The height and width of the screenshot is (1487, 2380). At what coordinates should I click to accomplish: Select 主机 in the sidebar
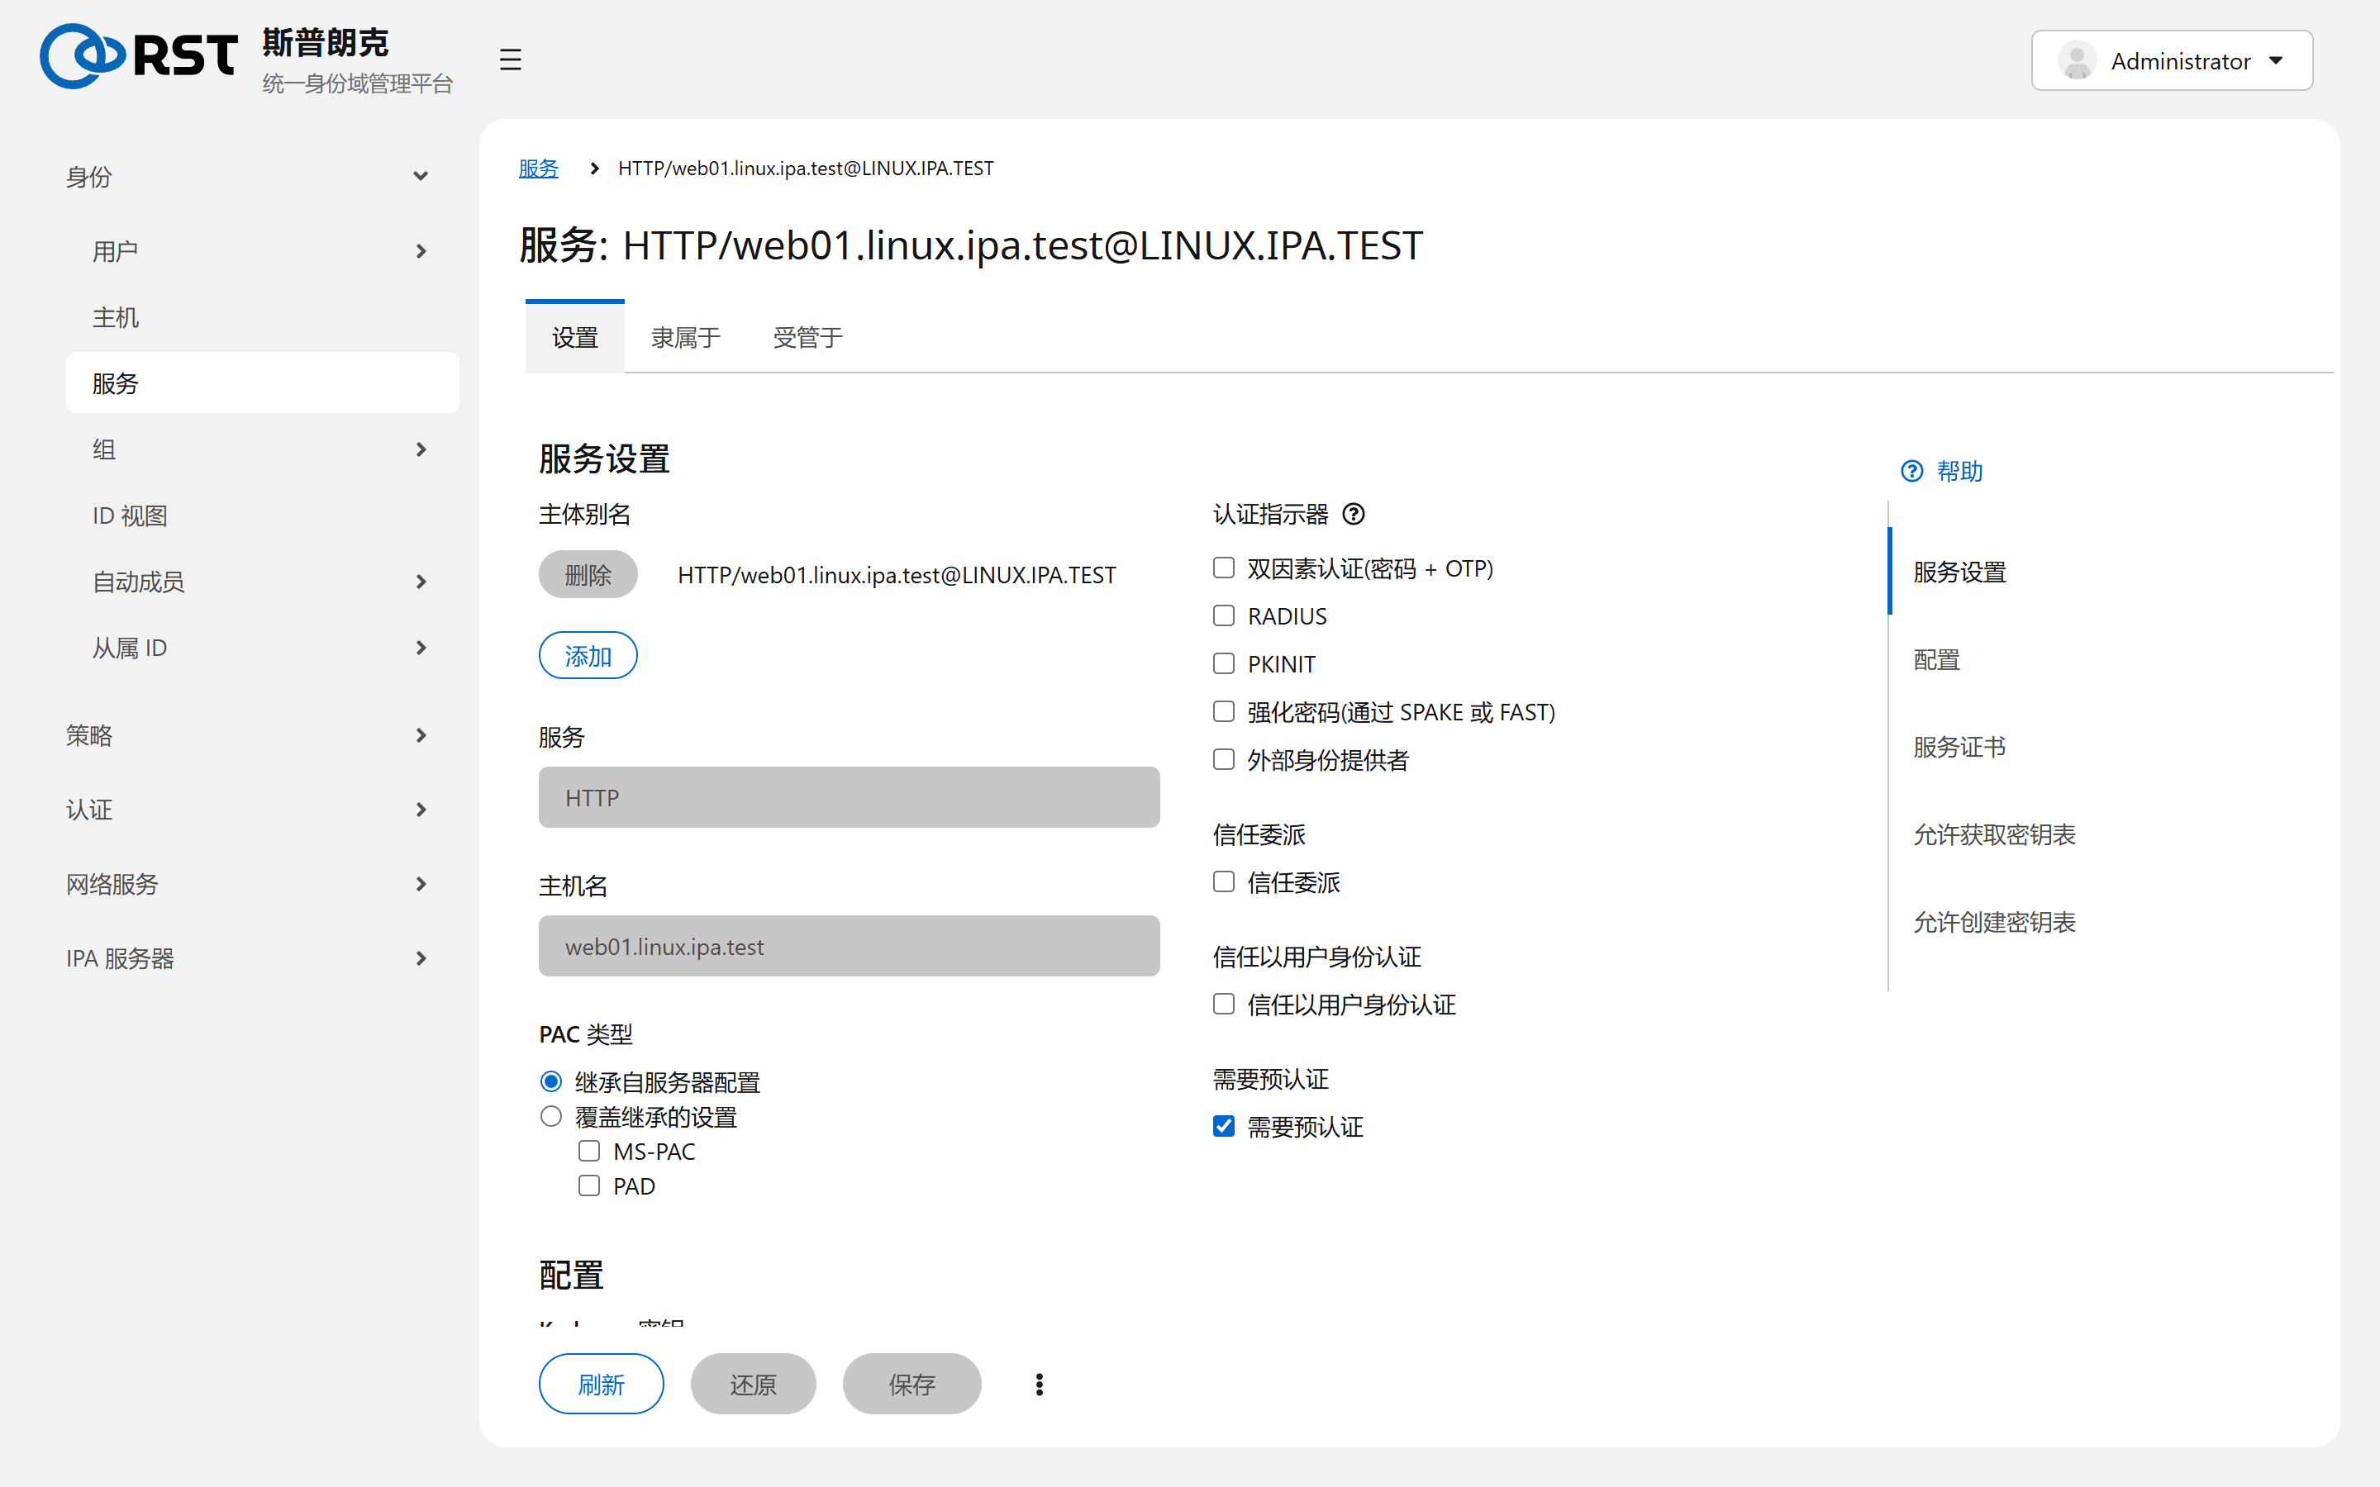click(x=262, y=318)
